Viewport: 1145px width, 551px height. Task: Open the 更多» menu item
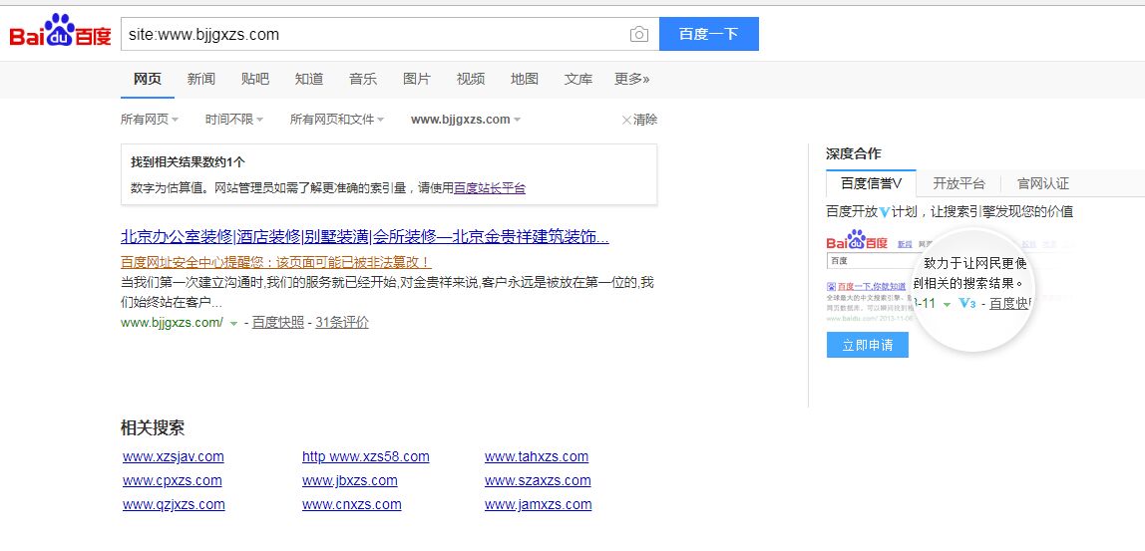pos(631,79)
